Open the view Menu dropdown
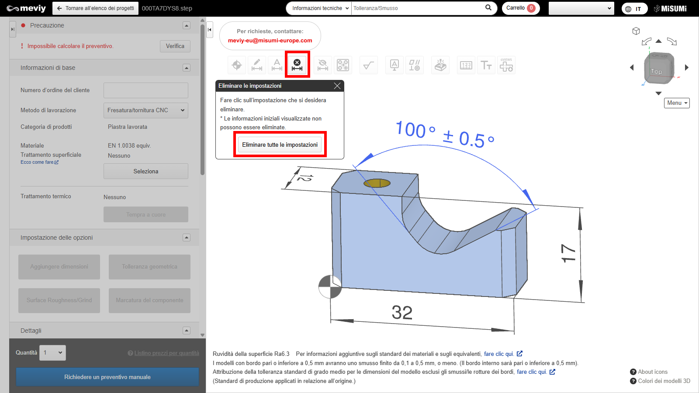Screen dimensions: 699x393 tap(677, 103)
